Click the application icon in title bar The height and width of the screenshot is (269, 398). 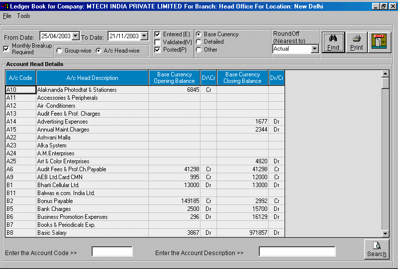[x=5, y=6]
